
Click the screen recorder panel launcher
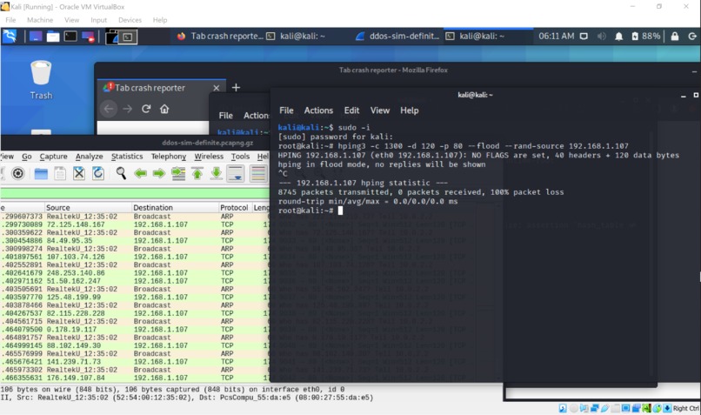click(88, 37)
